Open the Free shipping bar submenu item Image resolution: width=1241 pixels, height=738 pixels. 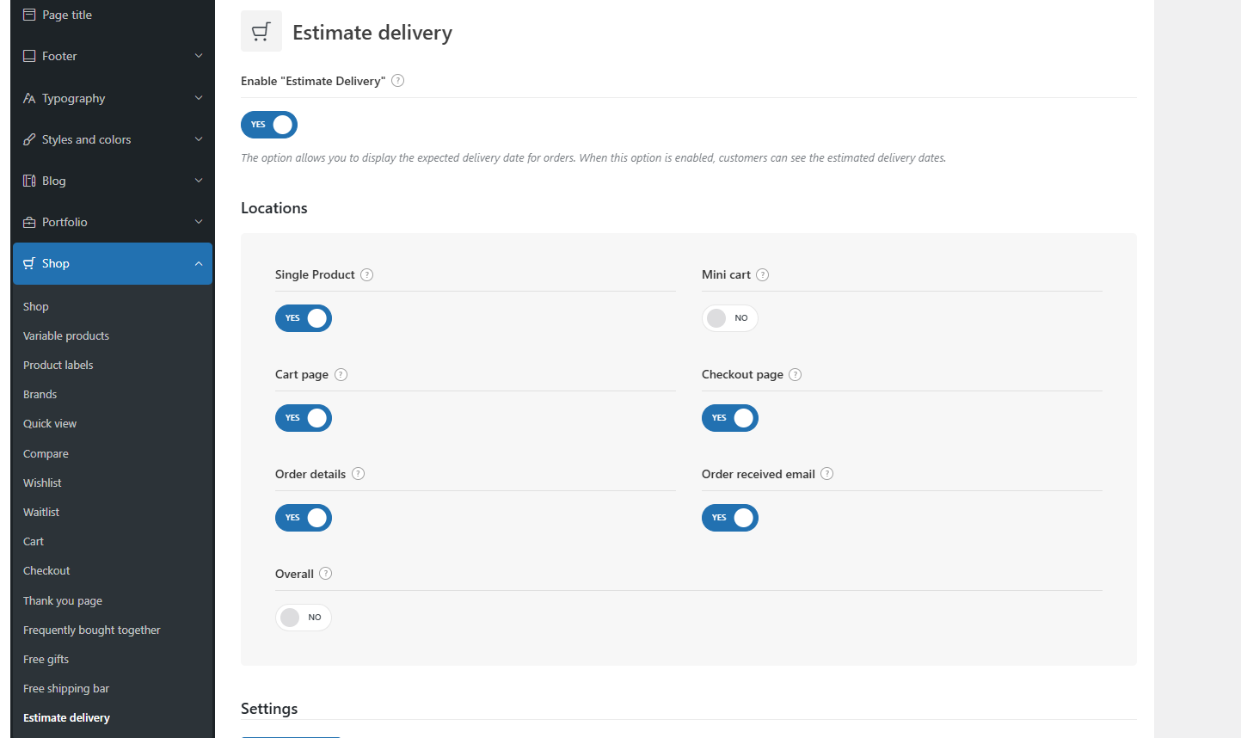[66, 688]
